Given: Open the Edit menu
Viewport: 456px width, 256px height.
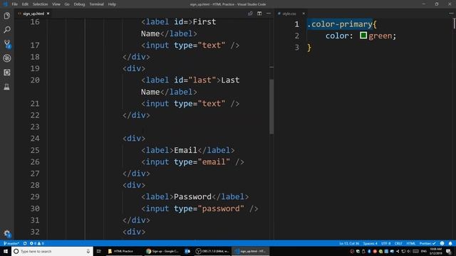Looking at the screenshot, I should 25,4.
